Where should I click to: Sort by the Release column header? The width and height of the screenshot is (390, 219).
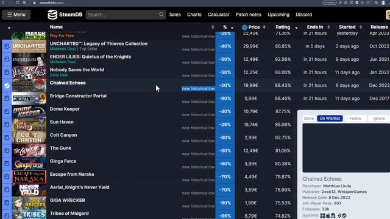(379, 27)
